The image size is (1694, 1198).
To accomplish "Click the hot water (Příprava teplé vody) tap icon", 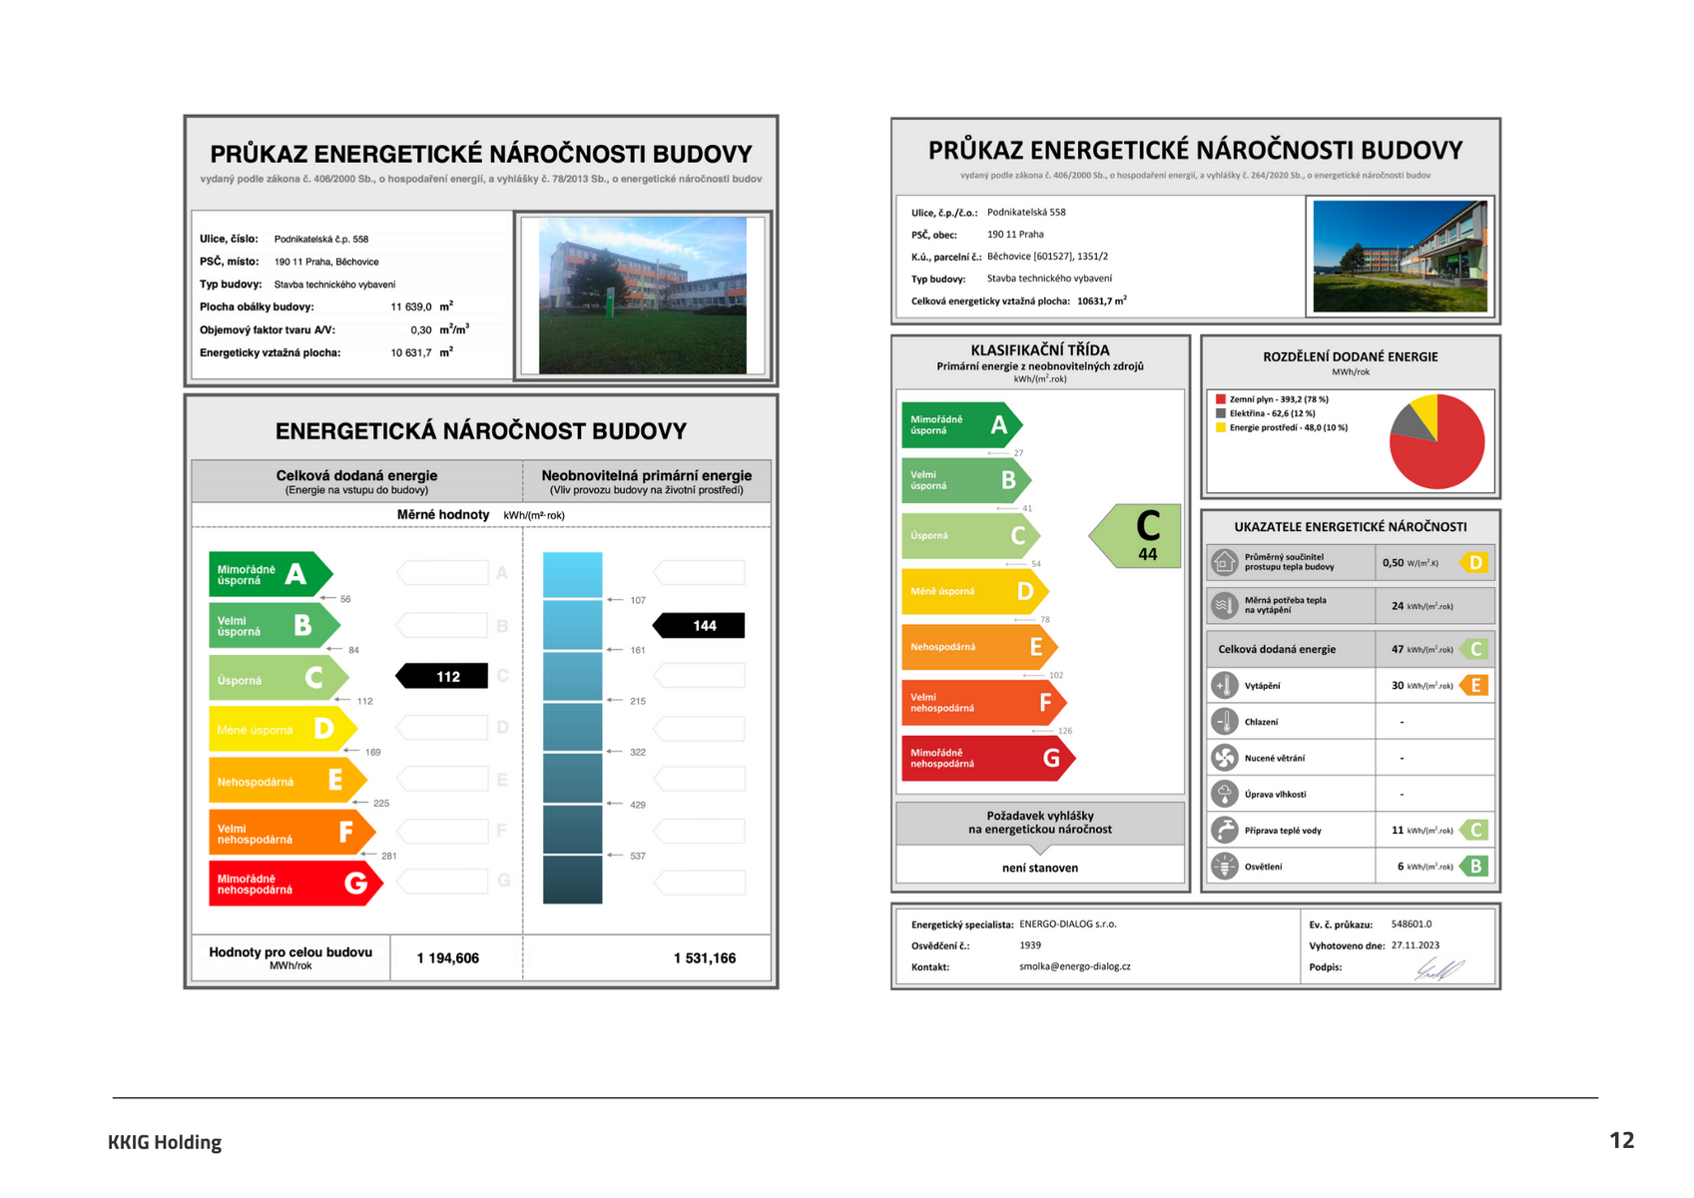I will [x=1224, y=830].
